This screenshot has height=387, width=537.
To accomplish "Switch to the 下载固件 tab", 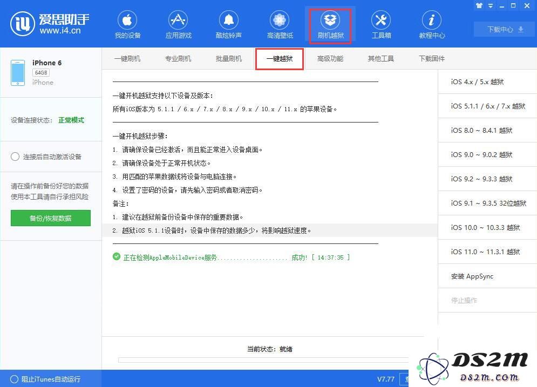I will coord(432,59).
